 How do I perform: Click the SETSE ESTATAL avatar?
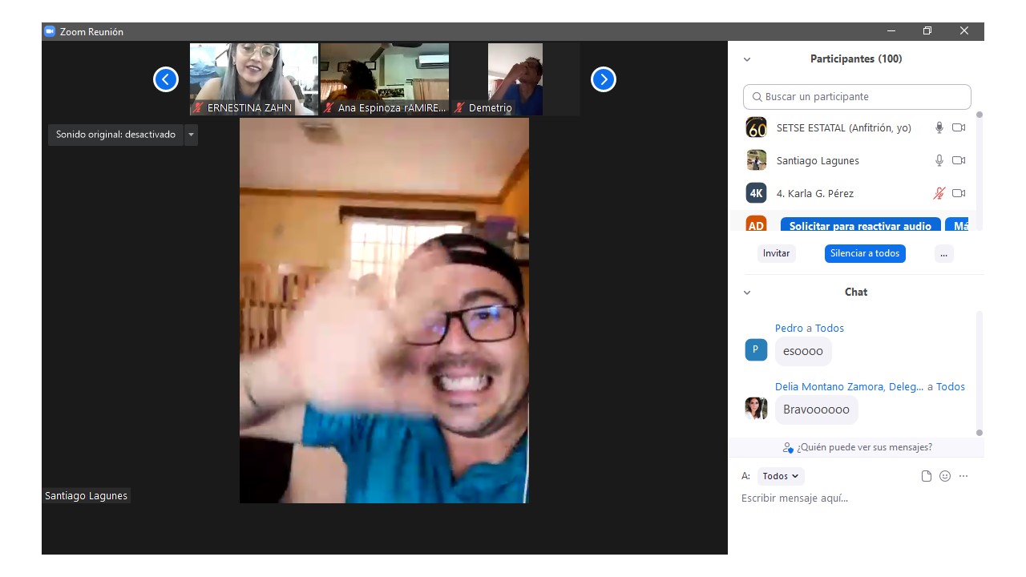click(x=756, y=127)
